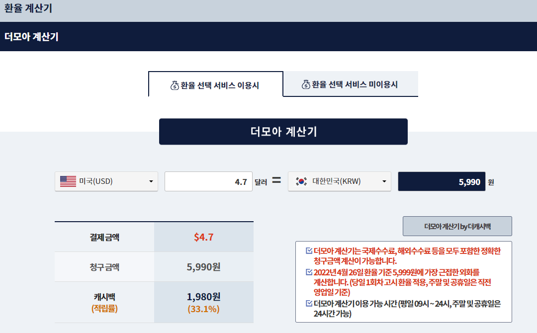Viewport: 537px width, 333px height.
Task: Click check icon beside 국제수수료 notice
Action: pyautogui.click(x=309, y=251)
